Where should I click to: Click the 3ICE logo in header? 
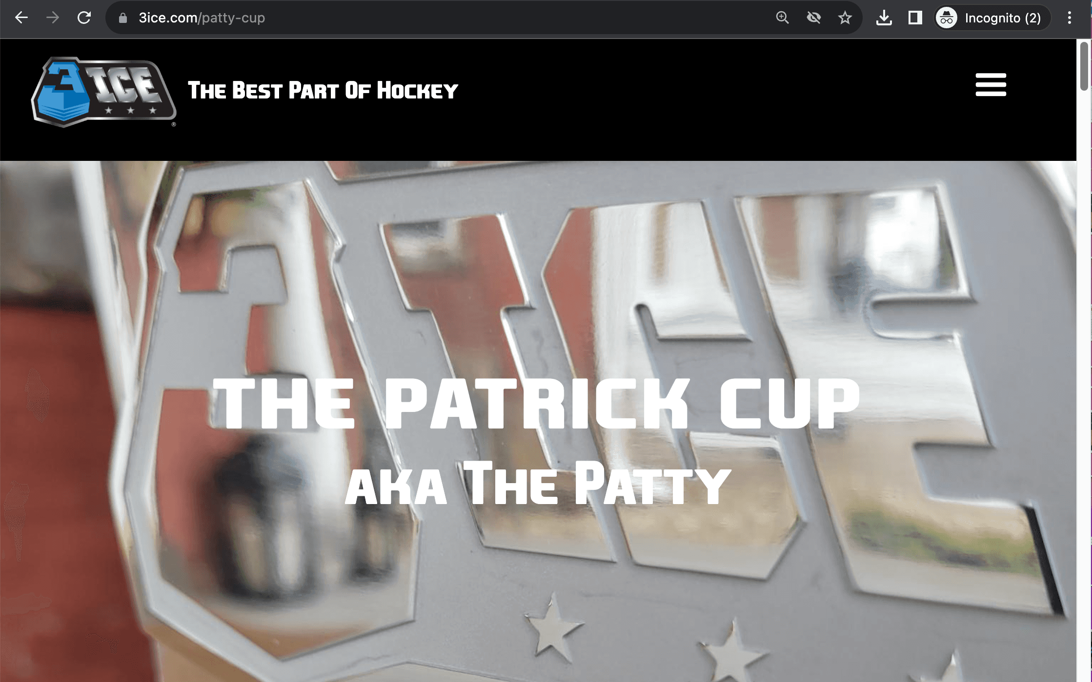(103, 92)
